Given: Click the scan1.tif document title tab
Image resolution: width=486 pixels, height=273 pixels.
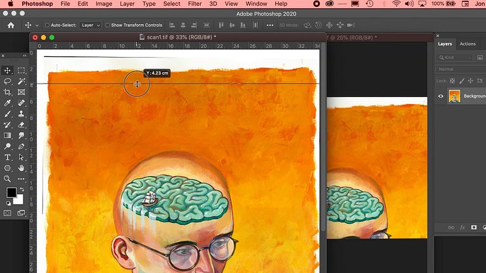Looking at the screenshot, I should coord(177,37).
